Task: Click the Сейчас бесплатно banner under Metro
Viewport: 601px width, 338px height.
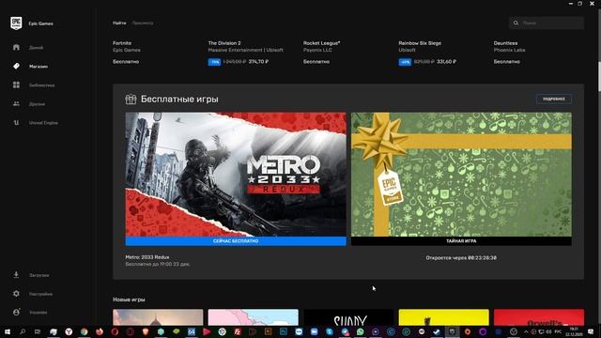Action: [236, 241]
